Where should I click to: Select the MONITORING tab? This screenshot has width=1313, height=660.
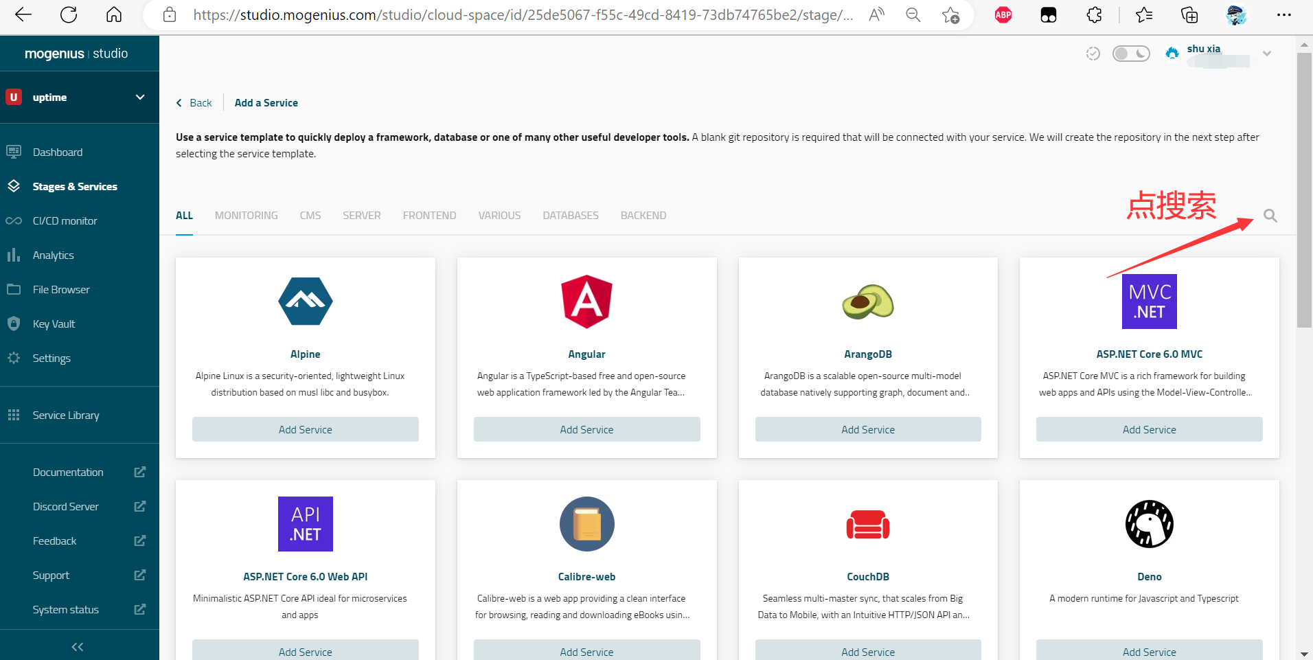pos(246,216)
